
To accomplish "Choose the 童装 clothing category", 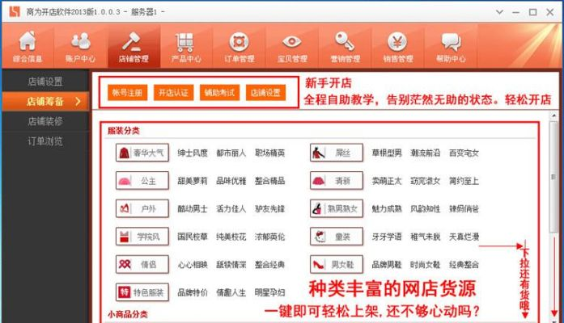I will pos(337,237).
